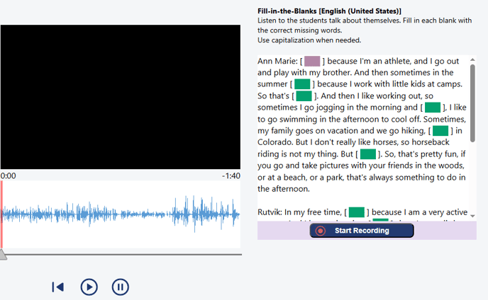Skip back to start of audio
488x300 pixels.
click(x=58, y=287)
